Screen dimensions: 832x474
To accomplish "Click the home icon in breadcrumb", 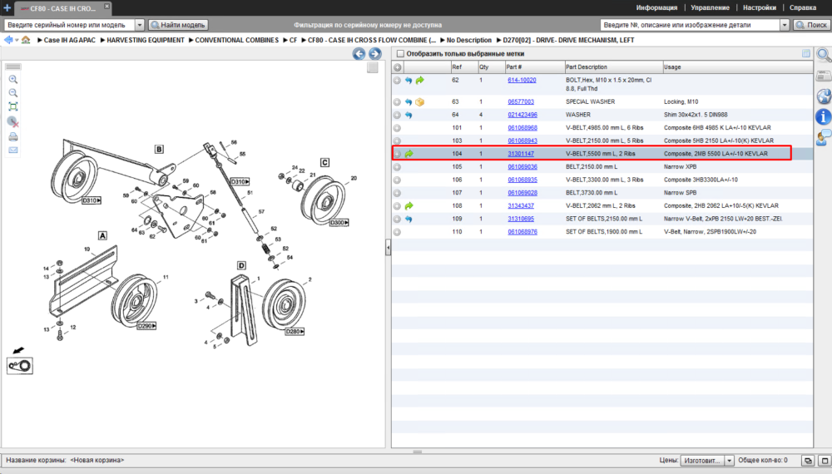I will pyautogui.click(x=26, y=40).
